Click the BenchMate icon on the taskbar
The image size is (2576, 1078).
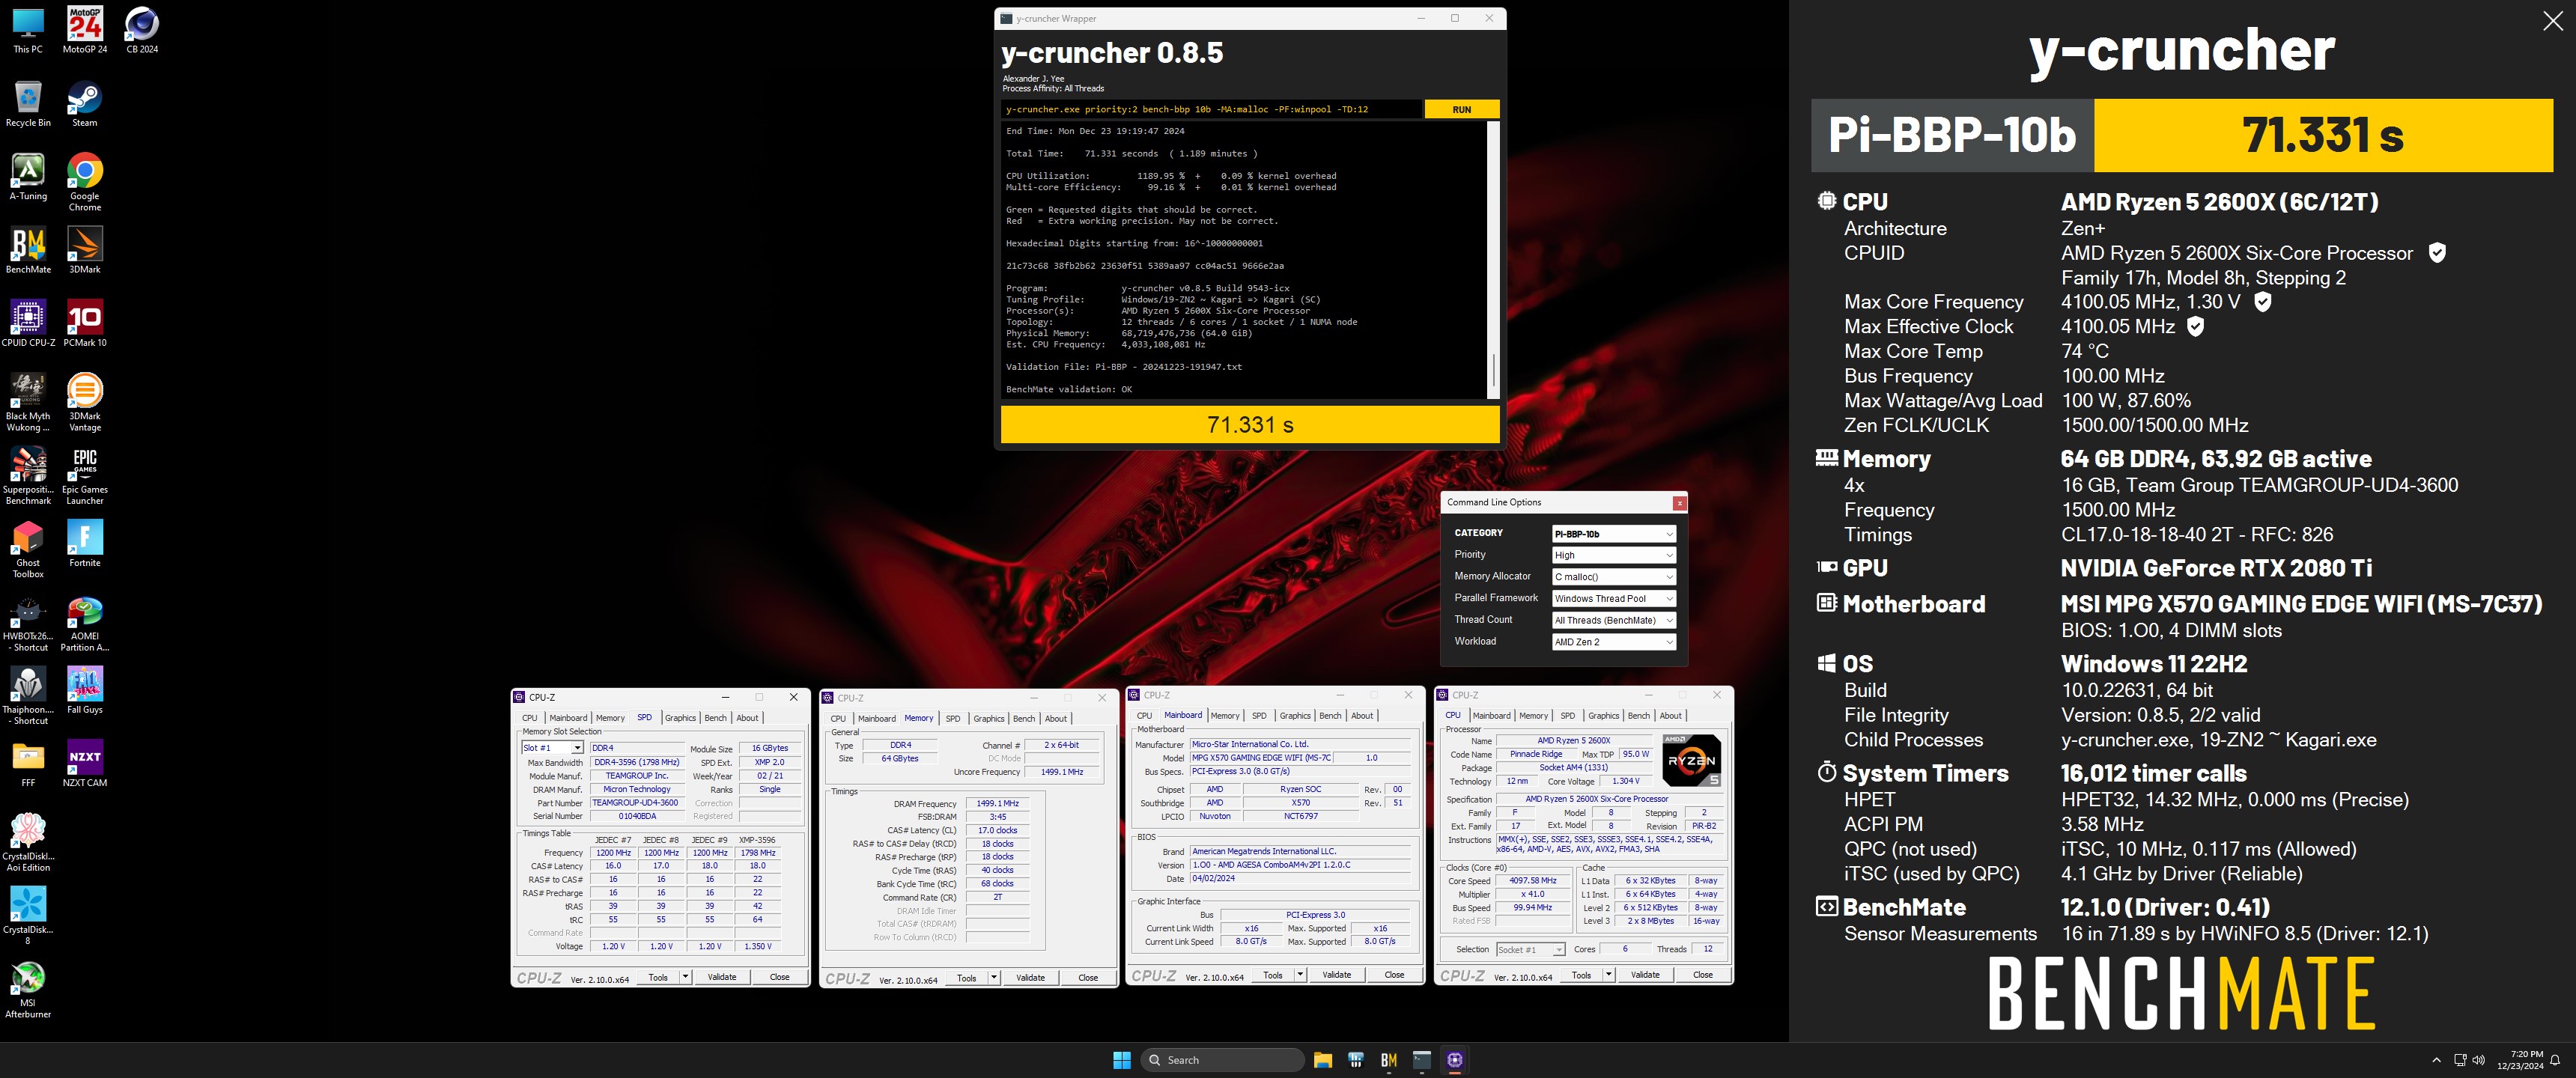1388,1060
